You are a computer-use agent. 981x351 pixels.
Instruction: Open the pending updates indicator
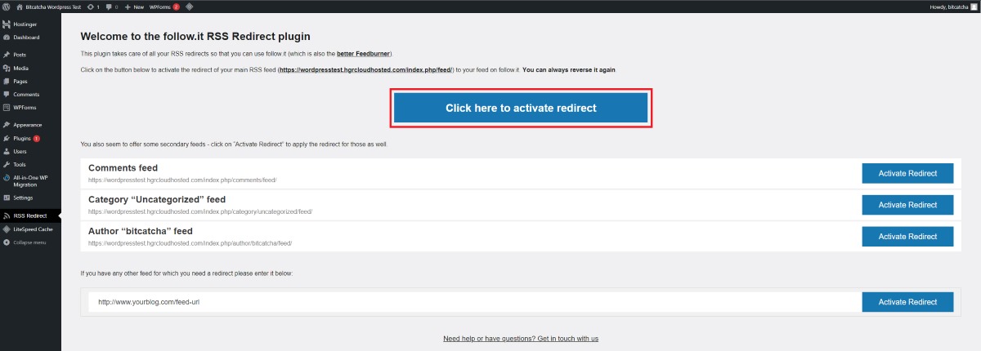tap(93, 7)
